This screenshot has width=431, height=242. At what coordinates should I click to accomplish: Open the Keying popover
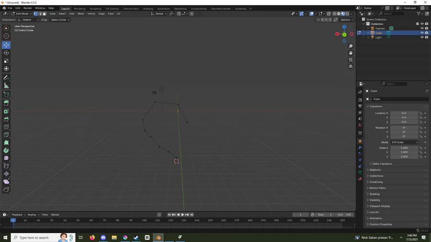coord(33,215)
